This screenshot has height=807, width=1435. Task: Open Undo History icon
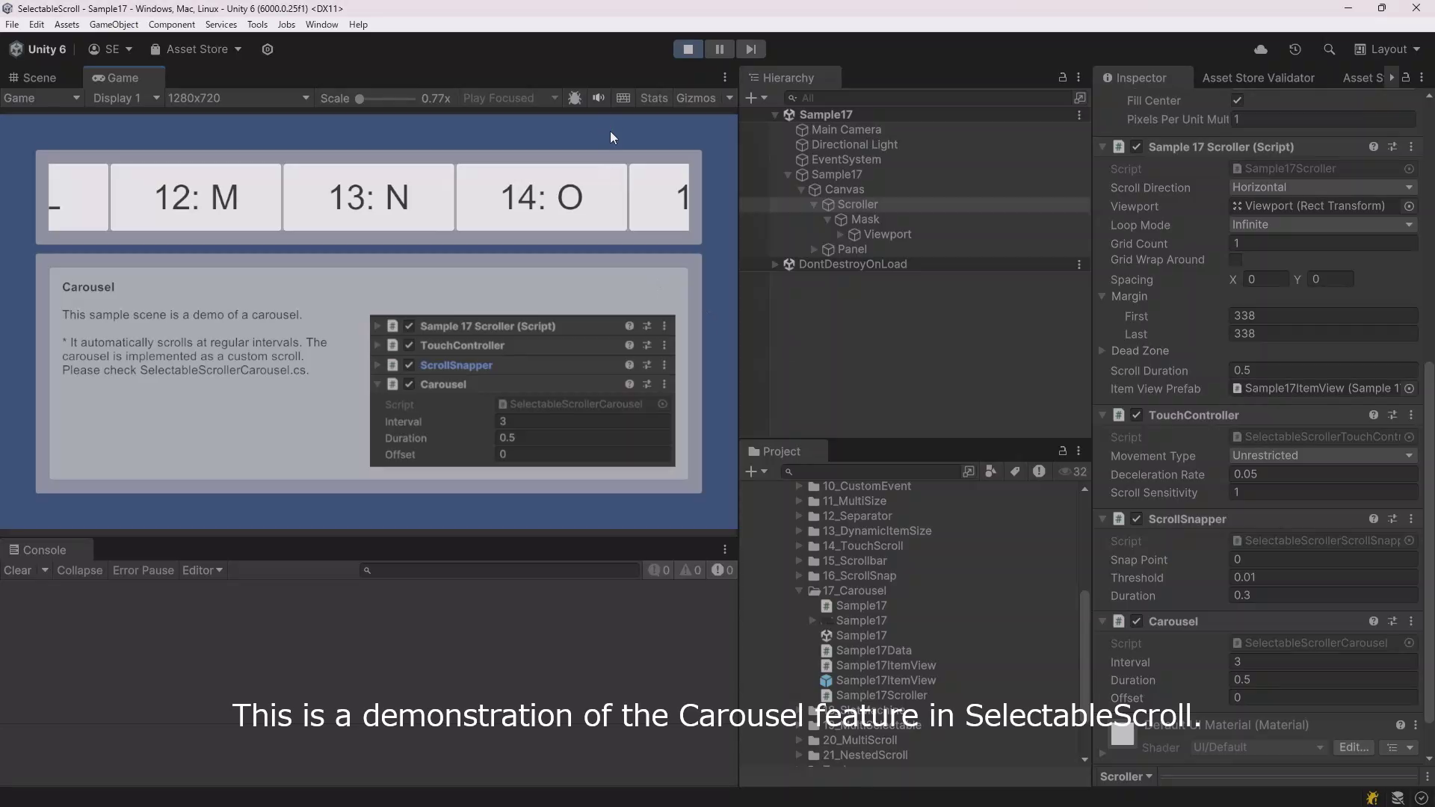pyautogui.click(x=1295, y=49)
